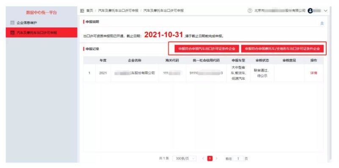Click the 统一社会信用代码 column header
The width and height of the screenshot is (339, 168).
[206, 60]
